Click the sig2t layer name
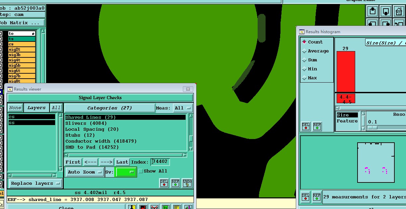This screenshot has height=209, width=406. tap(22, 49)
